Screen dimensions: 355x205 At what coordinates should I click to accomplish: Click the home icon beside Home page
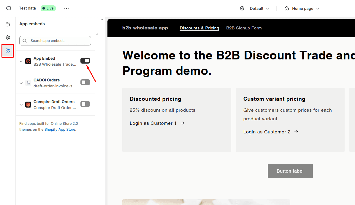(x=287, y=8)
